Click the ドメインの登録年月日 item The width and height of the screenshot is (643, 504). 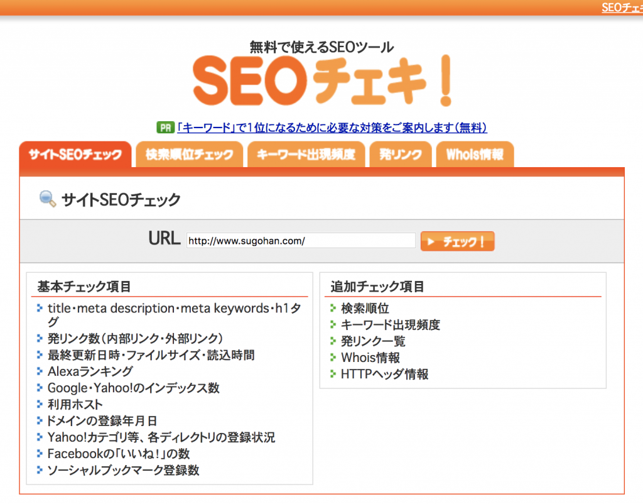pos(102,420)
